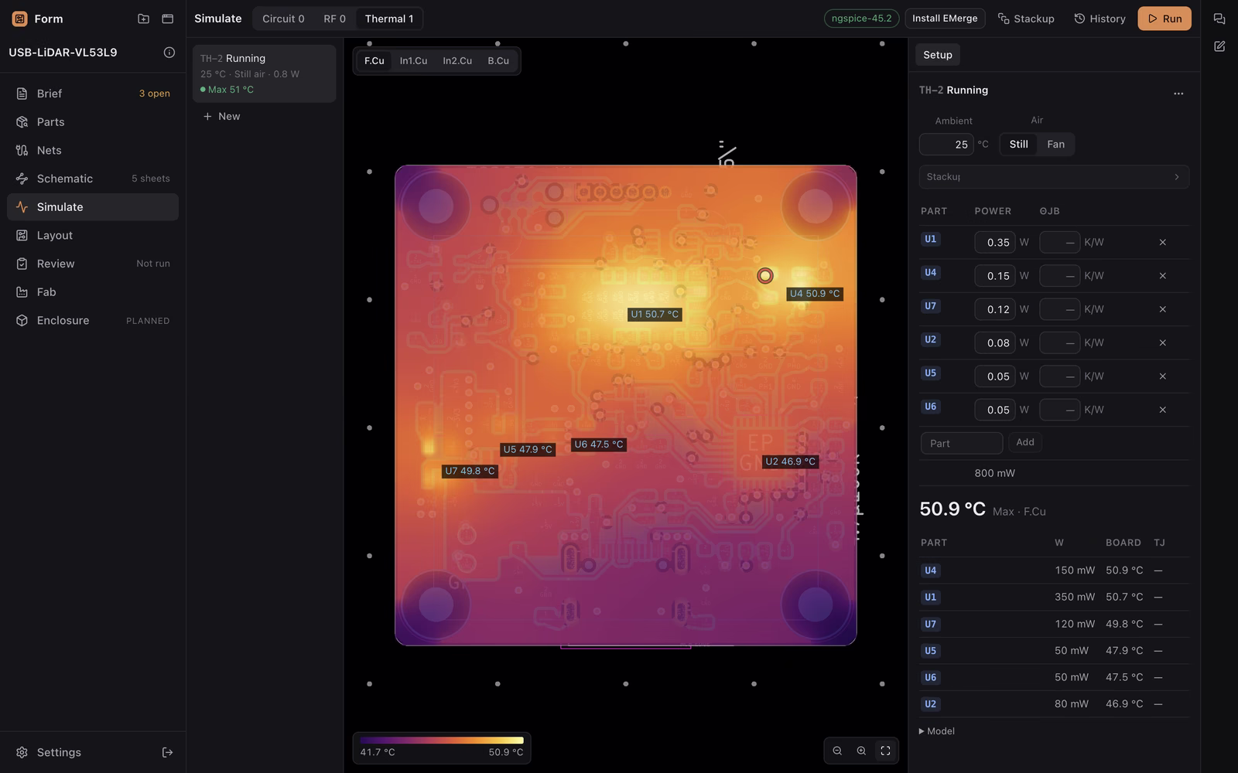Click the Ambient temperature field
Image resolution: width=1238 pixels, height=773 pixels.
946,145
